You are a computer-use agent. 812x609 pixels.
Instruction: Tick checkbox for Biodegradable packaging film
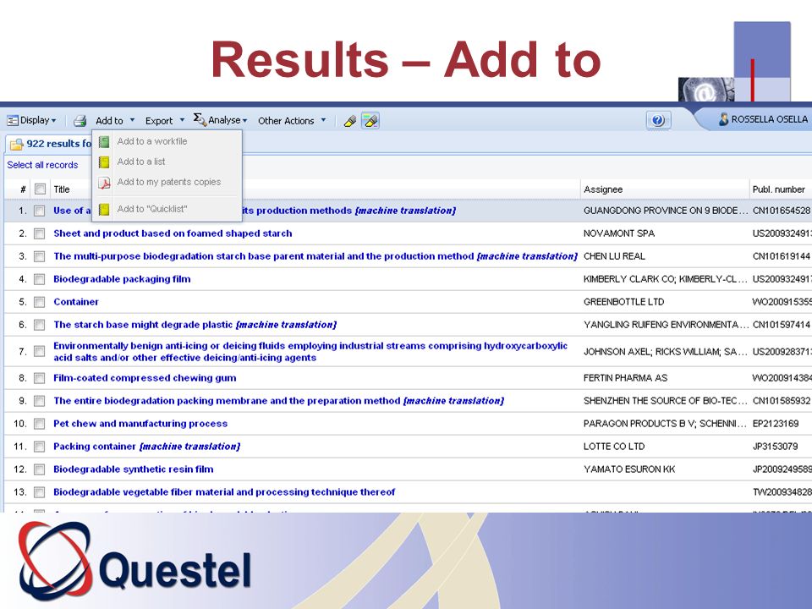pos(40,279)
